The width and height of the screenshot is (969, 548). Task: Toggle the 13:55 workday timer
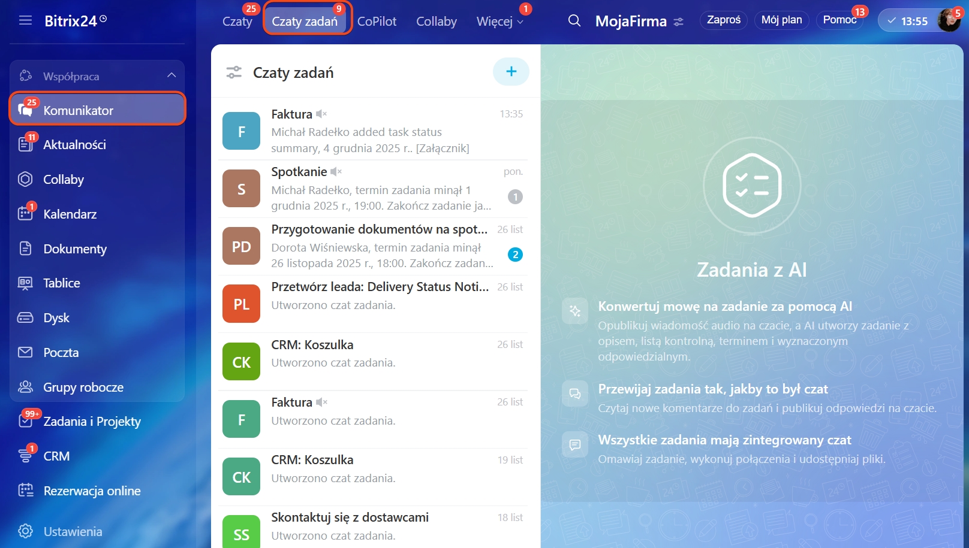pyautogui.click(x=908, y=21)
